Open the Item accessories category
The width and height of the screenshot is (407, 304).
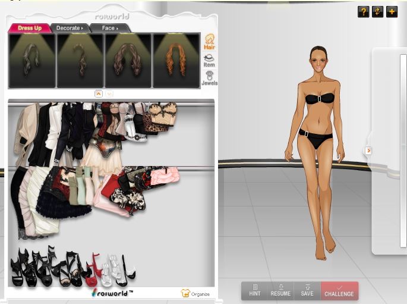click(x=209, y=60)
